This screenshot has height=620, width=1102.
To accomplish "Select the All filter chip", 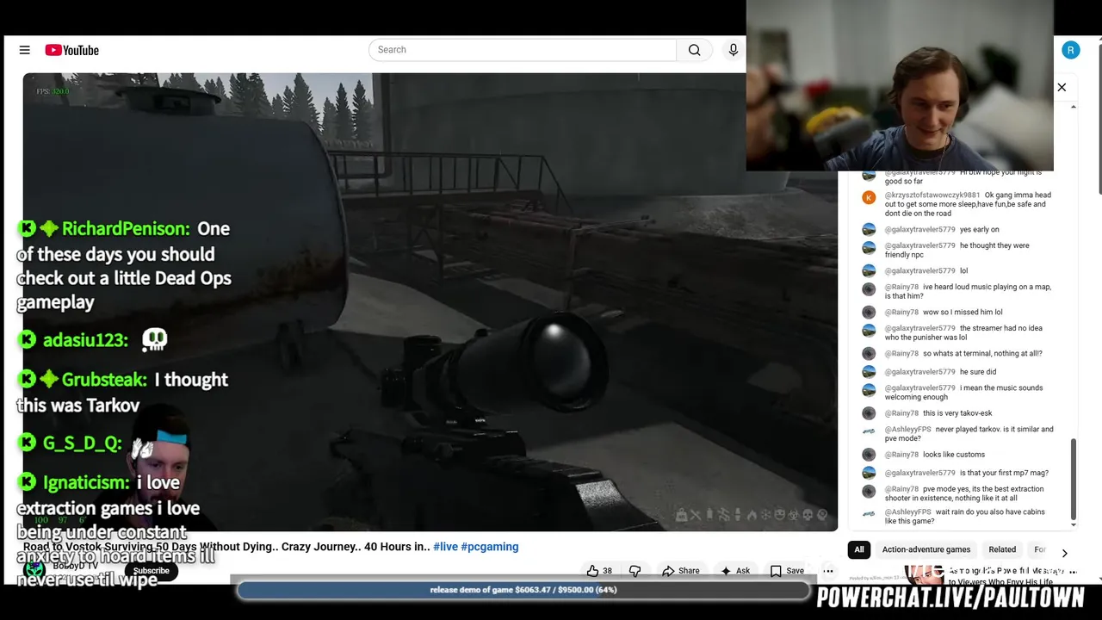I will click(858, 549).
